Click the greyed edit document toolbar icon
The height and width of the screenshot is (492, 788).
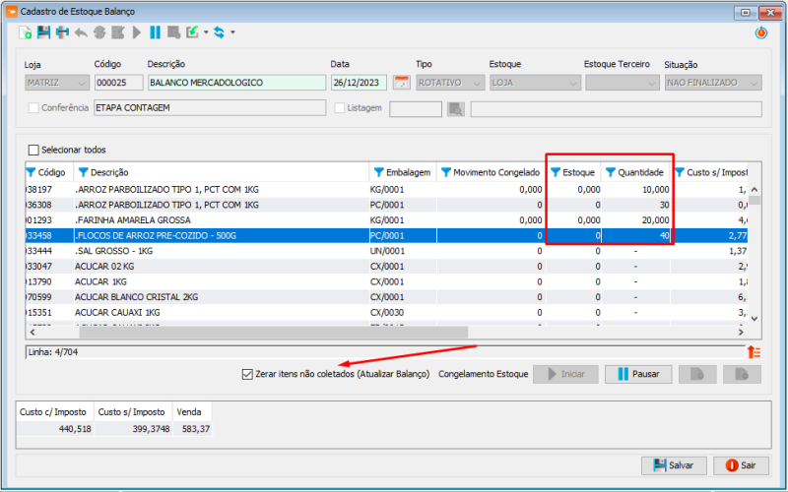(118, 32)
